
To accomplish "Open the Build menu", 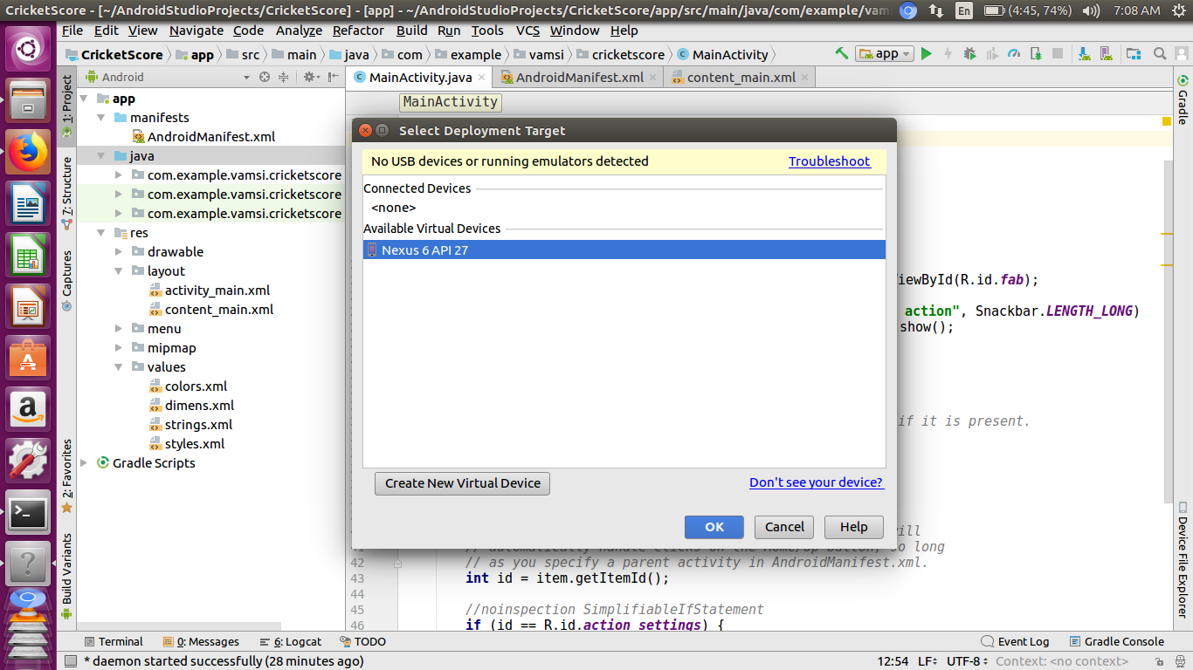I will click(x=412, y=30).
